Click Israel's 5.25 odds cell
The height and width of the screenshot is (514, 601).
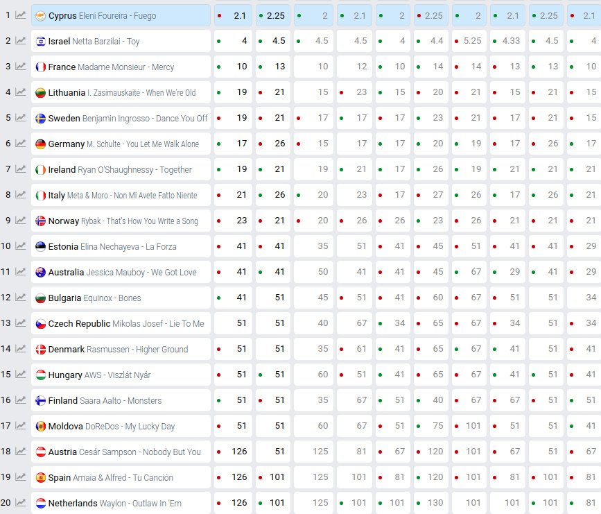tap(469, 41)
